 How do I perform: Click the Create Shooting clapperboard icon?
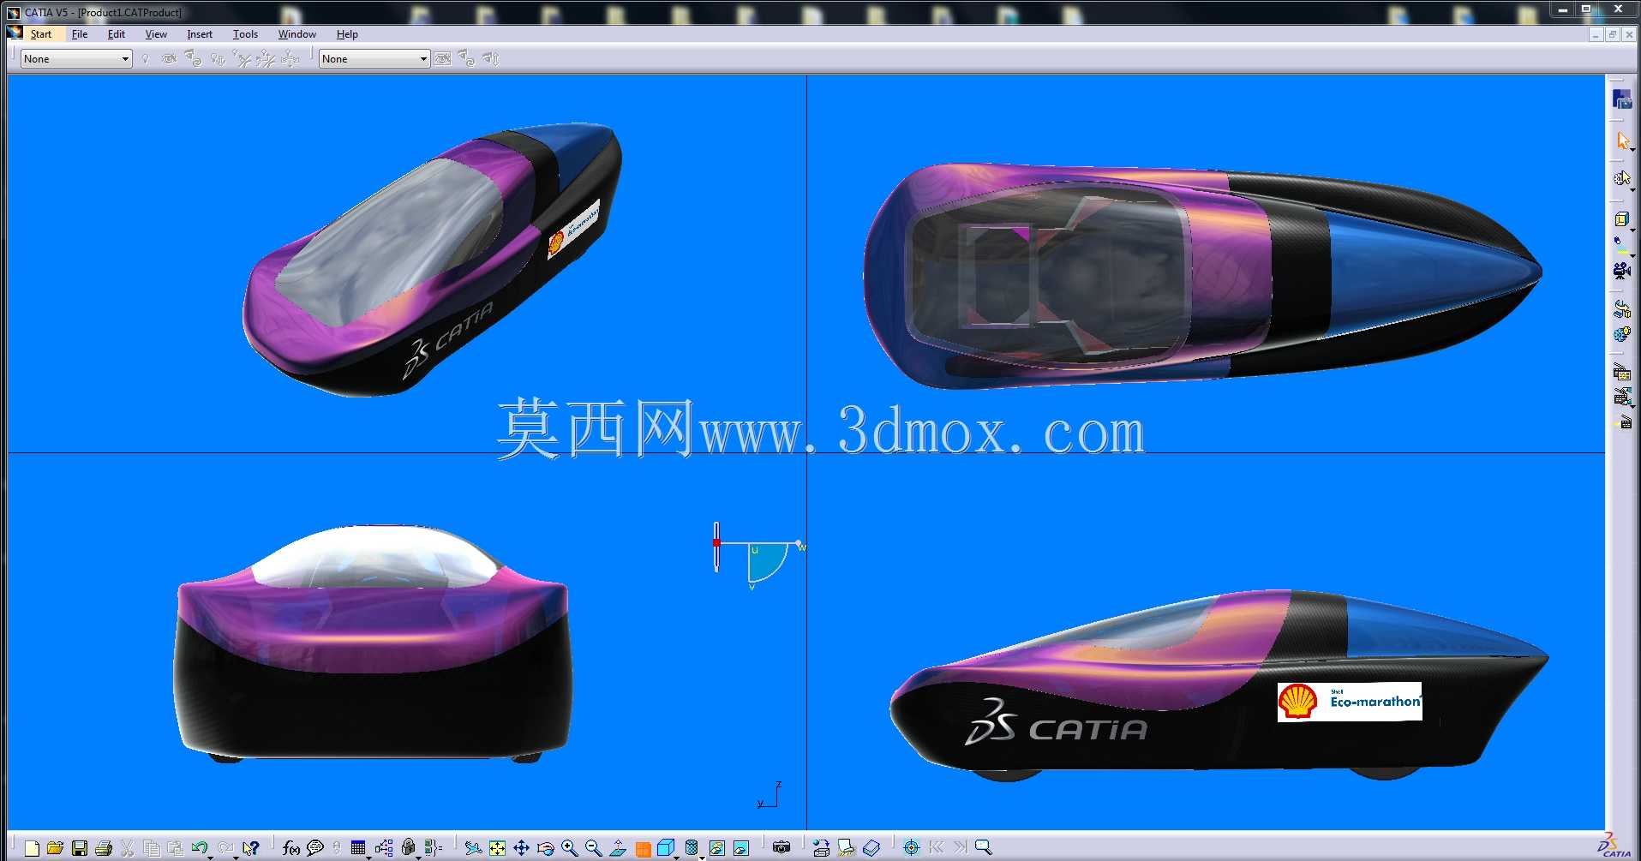point(1621,373)
